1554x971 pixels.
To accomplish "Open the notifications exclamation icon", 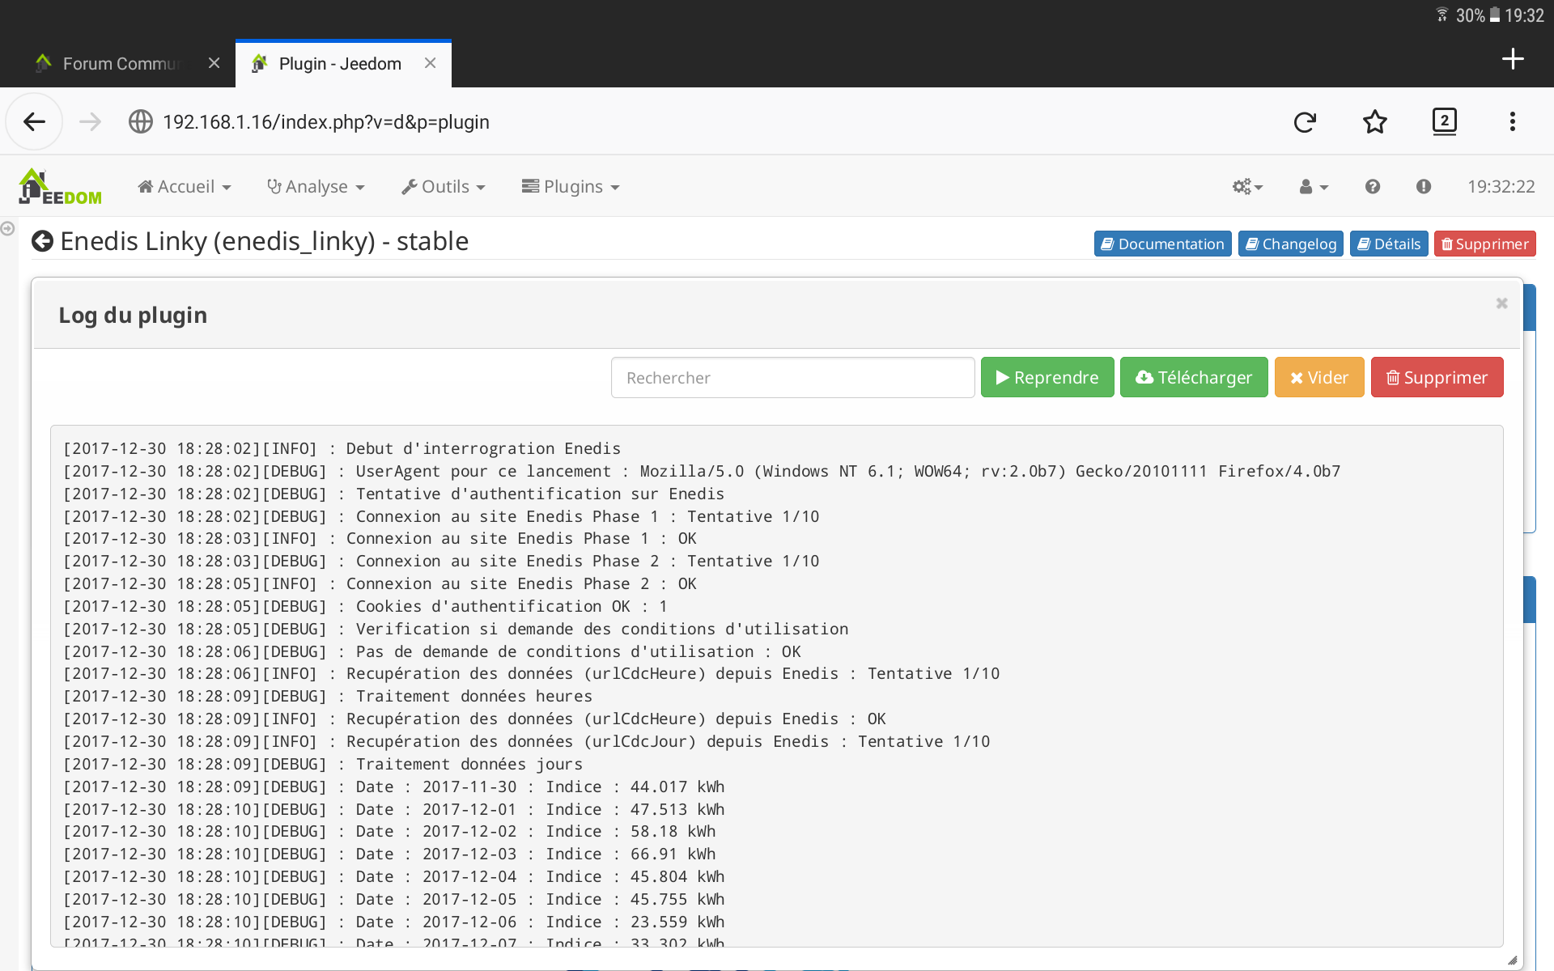I will pos(1424,187).
